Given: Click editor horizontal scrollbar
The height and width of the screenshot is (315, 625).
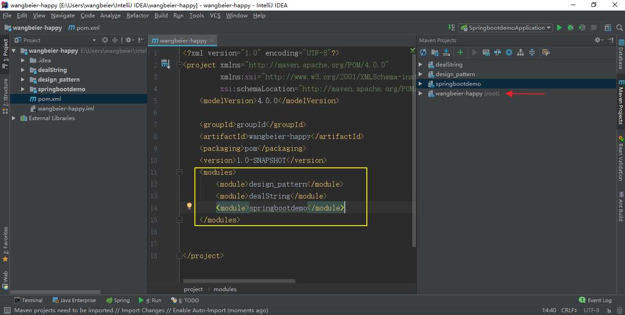Looking at the screenshot, I should click(x=239, y=281).
